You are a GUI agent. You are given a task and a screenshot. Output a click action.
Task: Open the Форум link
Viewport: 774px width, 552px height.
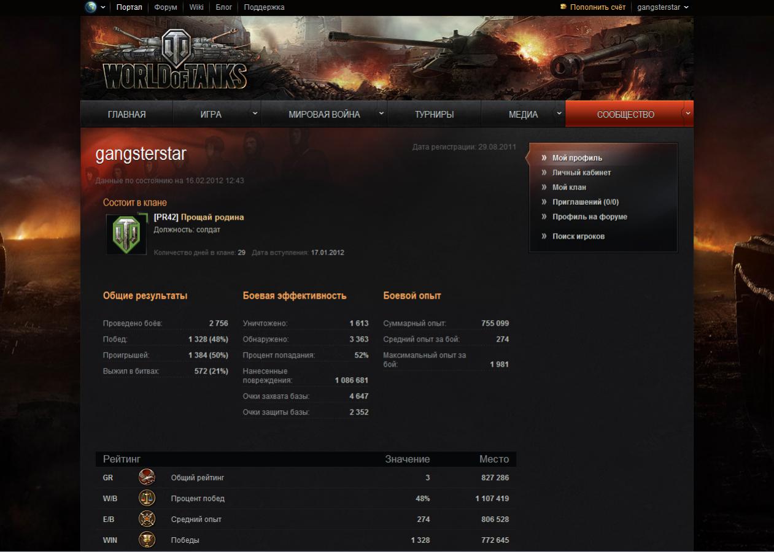coord(166,7)
